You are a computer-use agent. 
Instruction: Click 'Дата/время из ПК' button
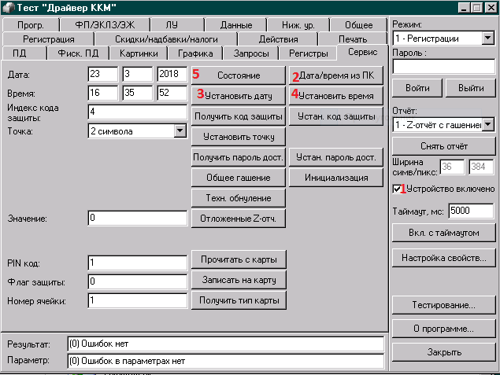coord(331,75)
